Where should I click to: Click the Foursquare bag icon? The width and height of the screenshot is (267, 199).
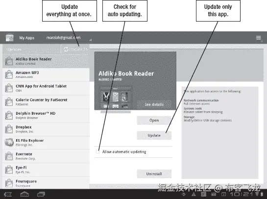click(9, 183)
